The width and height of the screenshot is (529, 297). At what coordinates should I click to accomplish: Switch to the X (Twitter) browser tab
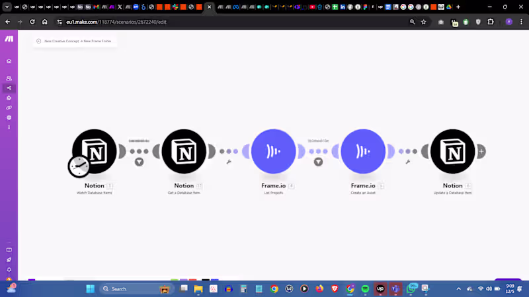click(x=120, y=7)
